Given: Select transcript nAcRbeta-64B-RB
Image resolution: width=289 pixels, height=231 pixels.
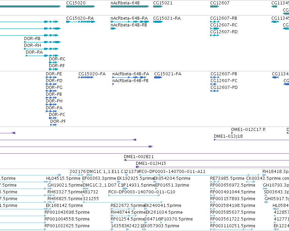Looking at the screenshot, I should click(129, 25).
